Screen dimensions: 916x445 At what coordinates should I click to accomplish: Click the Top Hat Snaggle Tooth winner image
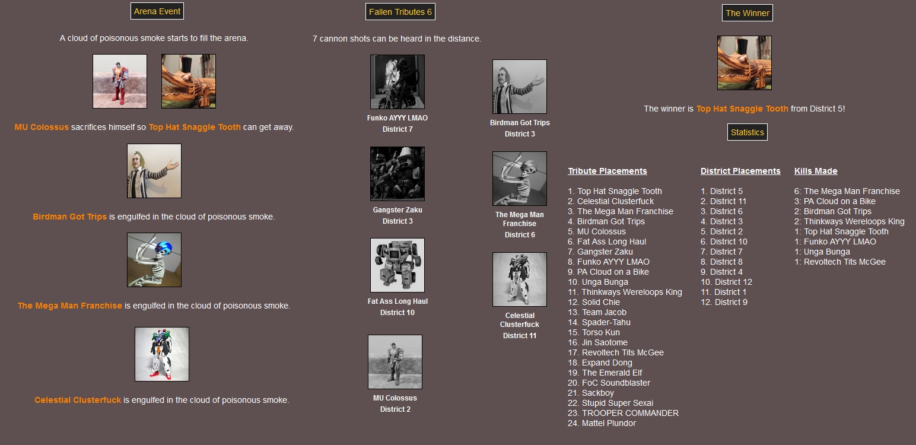[x=744, y=62]
